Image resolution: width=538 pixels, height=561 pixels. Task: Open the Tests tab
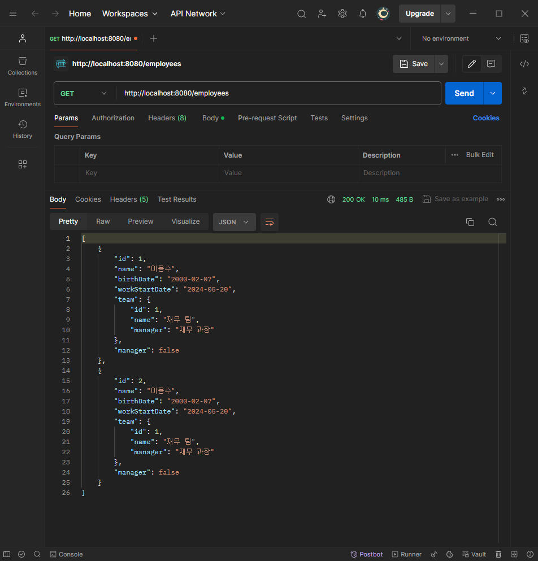tap(319, 118)
